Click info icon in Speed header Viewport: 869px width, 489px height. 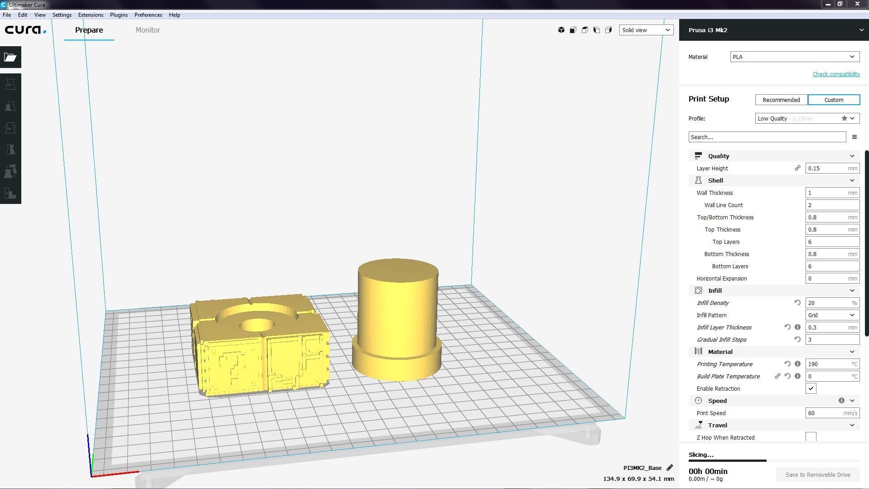pos(841,401)
